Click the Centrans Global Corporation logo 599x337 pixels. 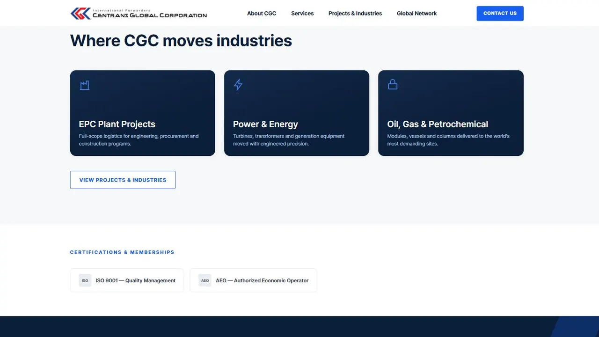[139, 14]
